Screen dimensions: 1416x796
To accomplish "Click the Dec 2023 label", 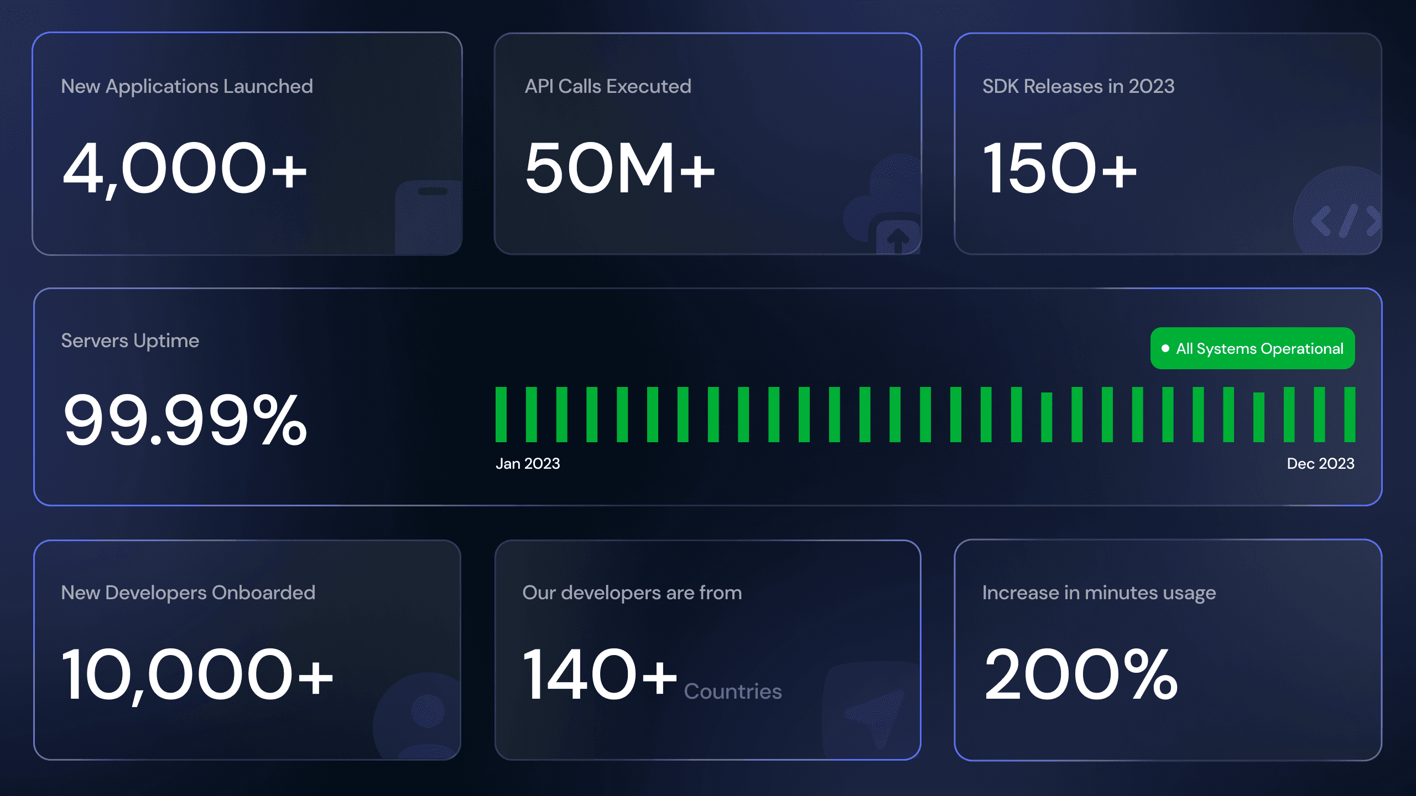I will [1321, 463].
